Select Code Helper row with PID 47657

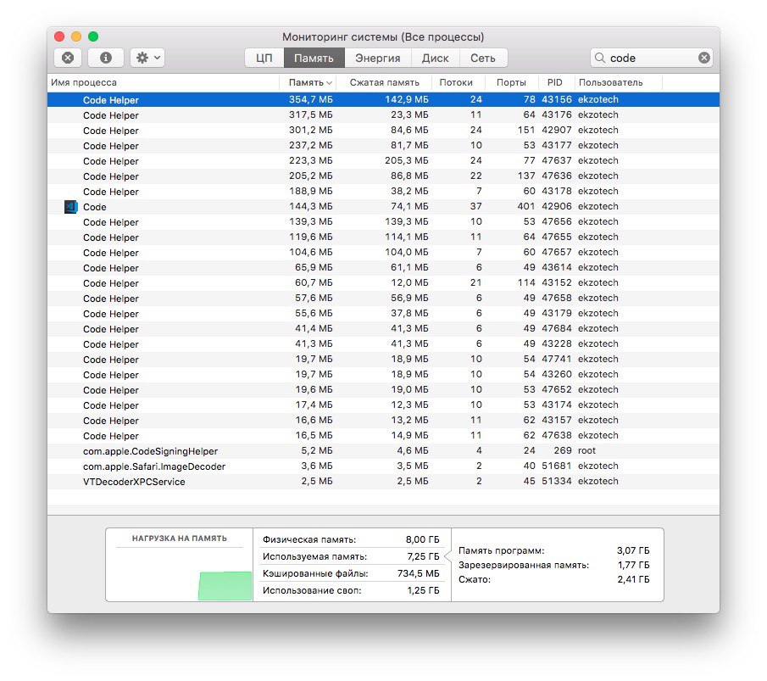click(x=383, y=252)
